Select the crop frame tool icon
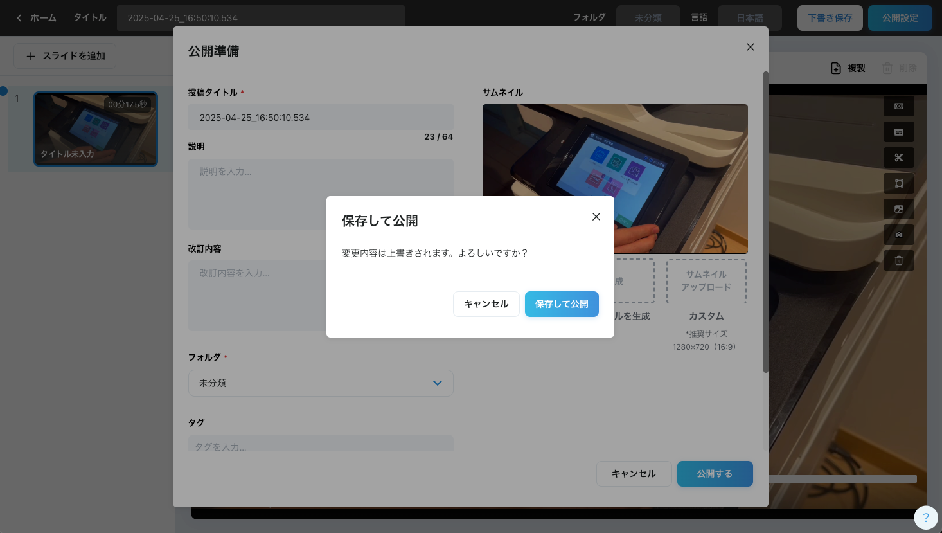Image resolution: width=942 pixels, height=533 pixels. [899, 183]
